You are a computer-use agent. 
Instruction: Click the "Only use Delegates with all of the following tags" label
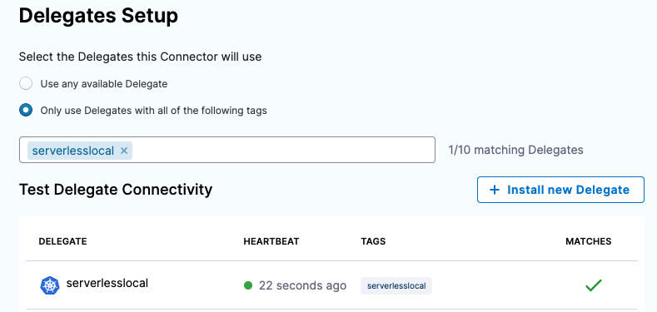(x=153, y=111)
